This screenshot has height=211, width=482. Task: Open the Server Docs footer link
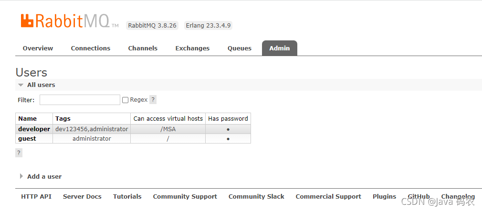coord(82,197)
